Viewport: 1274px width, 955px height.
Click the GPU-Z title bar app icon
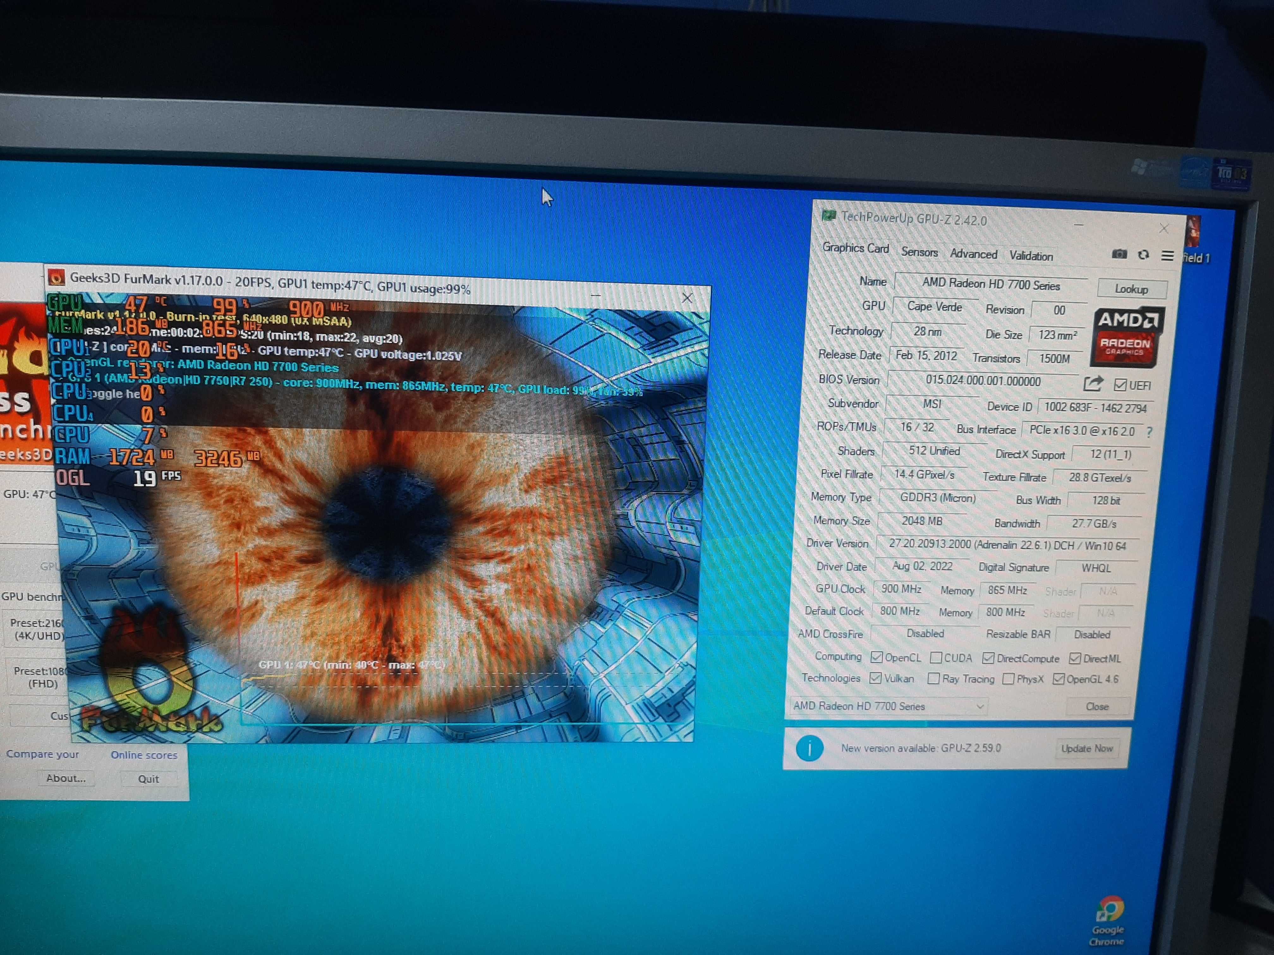pyautogui.click(x=829, y=215)
